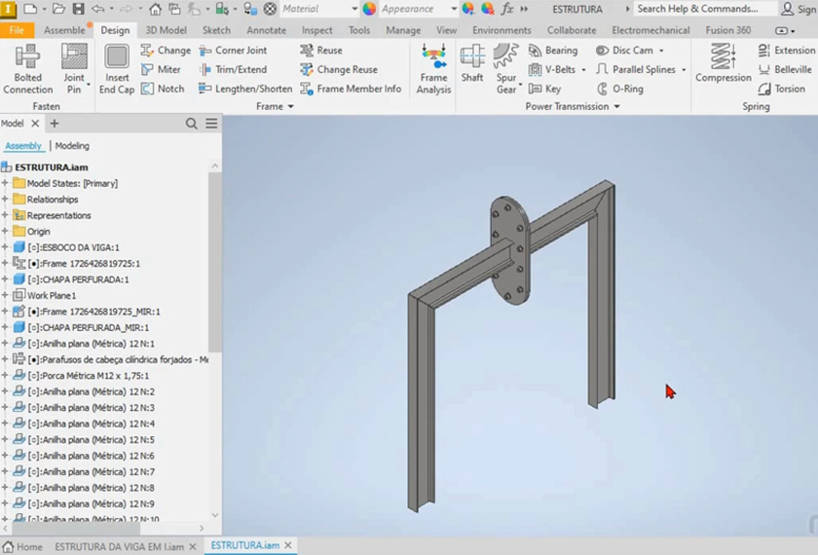Viewport: 818px width, 555px height.
Task: Click the Notch tool
Action: click(162, 89)
